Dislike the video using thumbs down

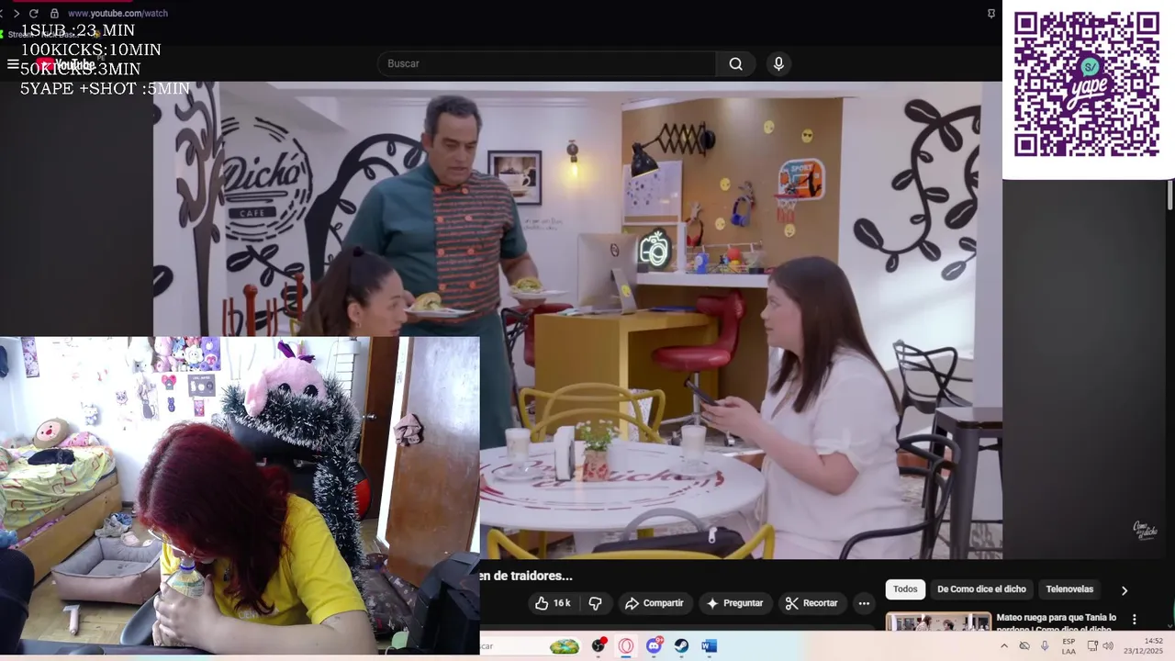(595, 603)
